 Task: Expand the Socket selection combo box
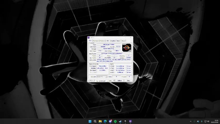pos(102,77)
